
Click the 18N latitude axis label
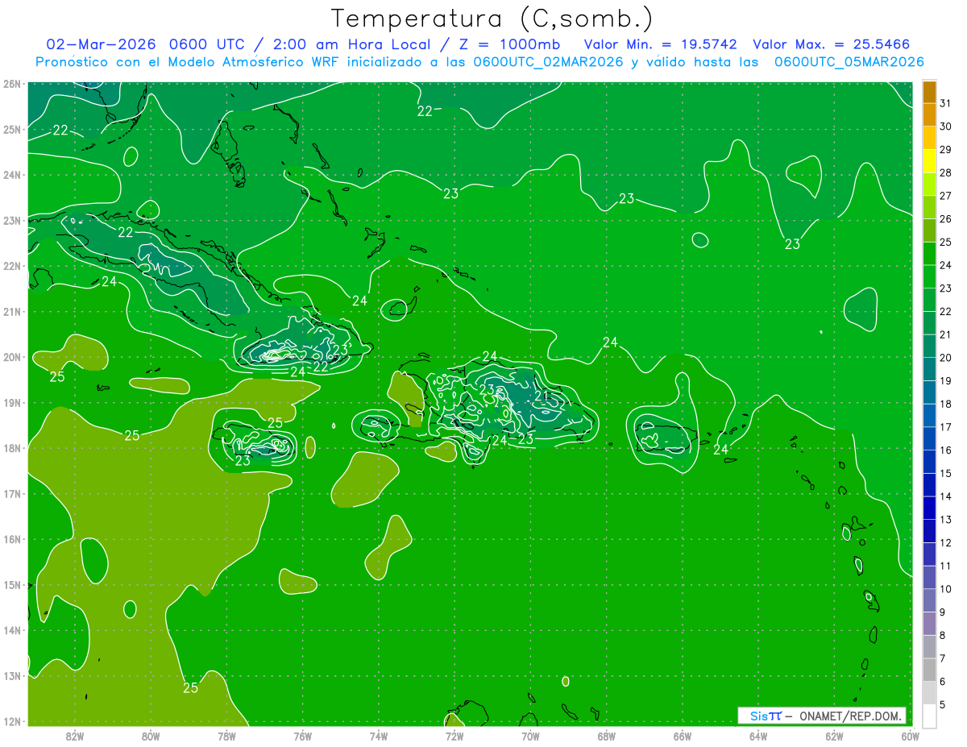11,448
